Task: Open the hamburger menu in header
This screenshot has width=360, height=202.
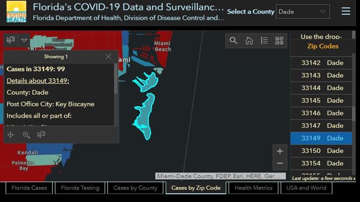Action: pyautogui.click(x=346, y=11)
